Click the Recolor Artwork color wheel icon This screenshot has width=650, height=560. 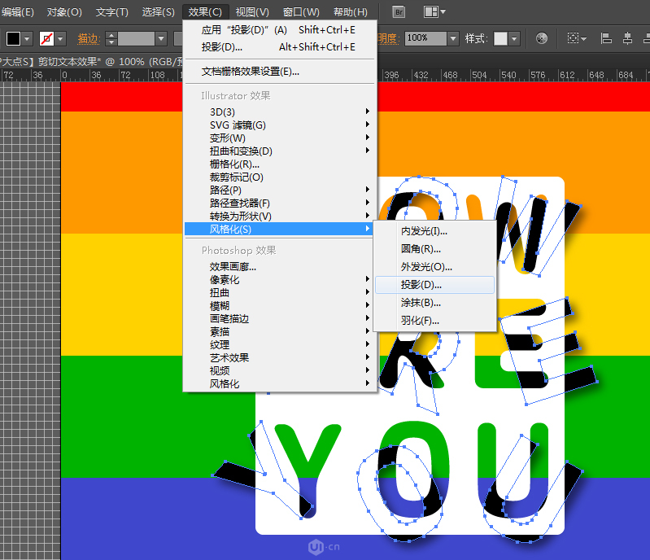pyautogui.click(x=542, y=38)
